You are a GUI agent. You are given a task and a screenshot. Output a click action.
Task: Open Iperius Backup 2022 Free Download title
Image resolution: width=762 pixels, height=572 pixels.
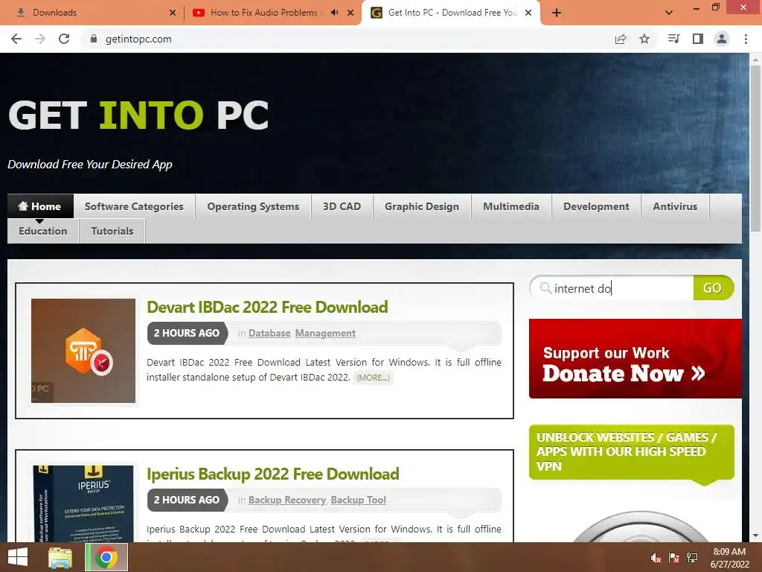(x=272, y=474)
